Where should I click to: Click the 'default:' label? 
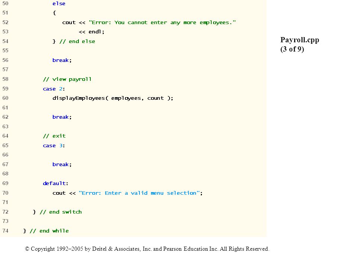coord(55,183)
